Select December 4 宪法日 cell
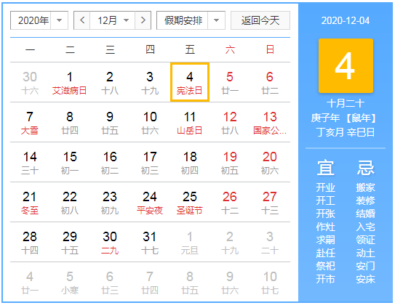 190,82
